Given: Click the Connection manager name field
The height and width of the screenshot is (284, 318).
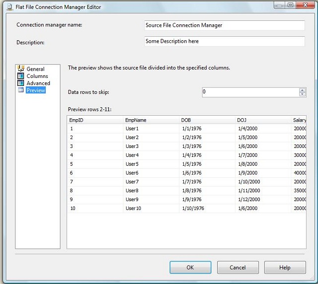Looking at the screenshot, I should point(224,25).
